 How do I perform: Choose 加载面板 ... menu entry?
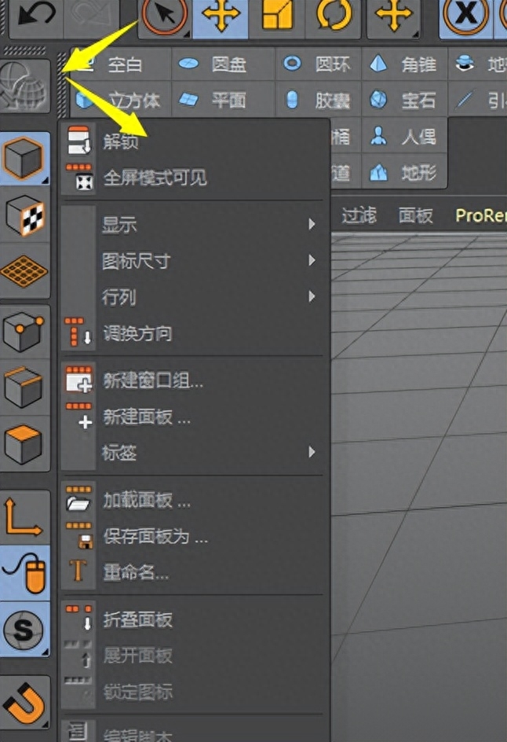click(194, 500)
